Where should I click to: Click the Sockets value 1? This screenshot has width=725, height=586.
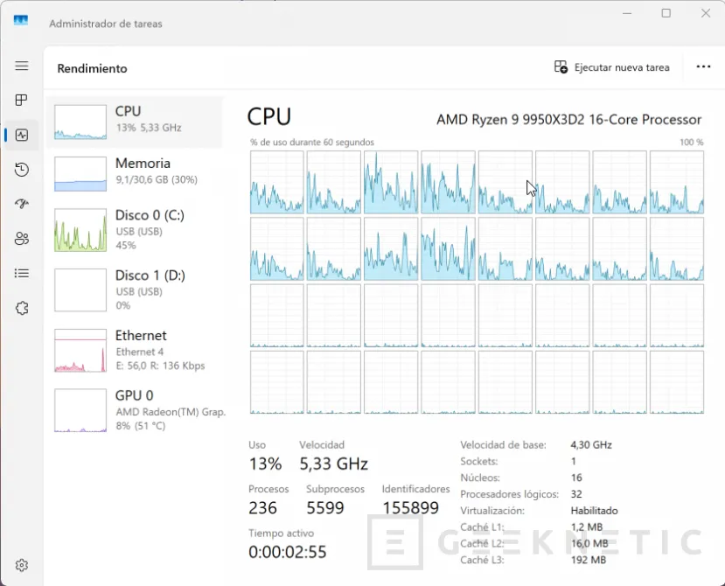(574, 461)
